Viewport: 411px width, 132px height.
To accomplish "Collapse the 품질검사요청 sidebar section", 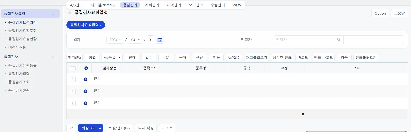I will (x=54, y=14).
